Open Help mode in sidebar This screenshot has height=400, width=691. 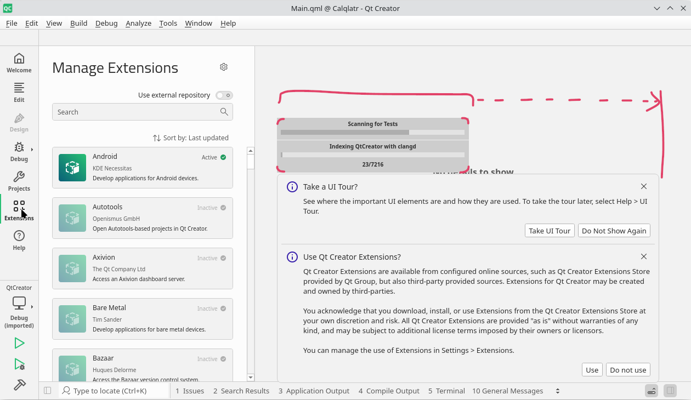point(19,240)
